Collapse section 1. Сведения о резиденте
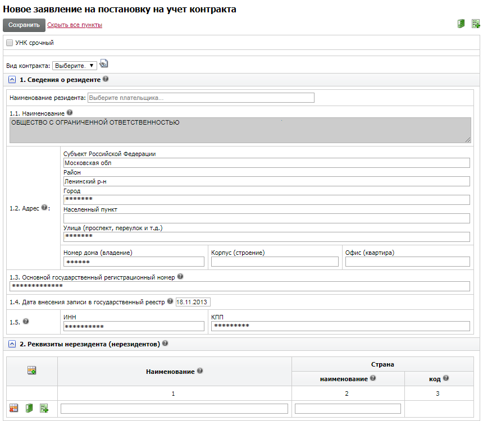483x421 pixels. pyautogui.click(x=12, y=80)
